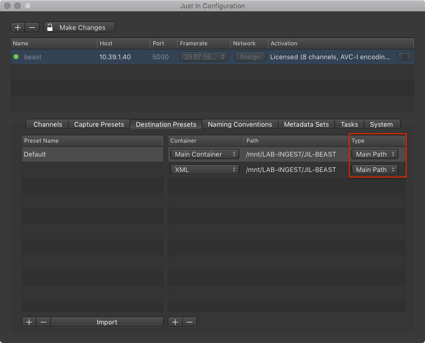The height and width of the screenshot is (343, 425).
Task: Click the Host column header
Action: [x=123, y=43]
